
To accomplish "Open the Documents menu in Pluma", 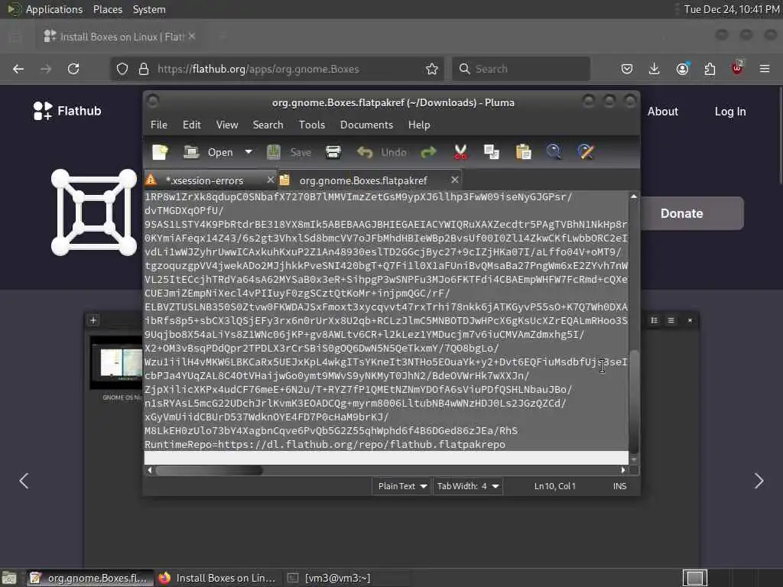I will (x=366, y=125).
